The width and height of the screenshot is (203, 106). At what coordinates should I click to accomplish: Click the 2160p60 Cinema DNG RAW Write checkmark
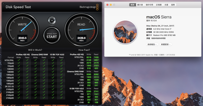(x=35, y=98)
